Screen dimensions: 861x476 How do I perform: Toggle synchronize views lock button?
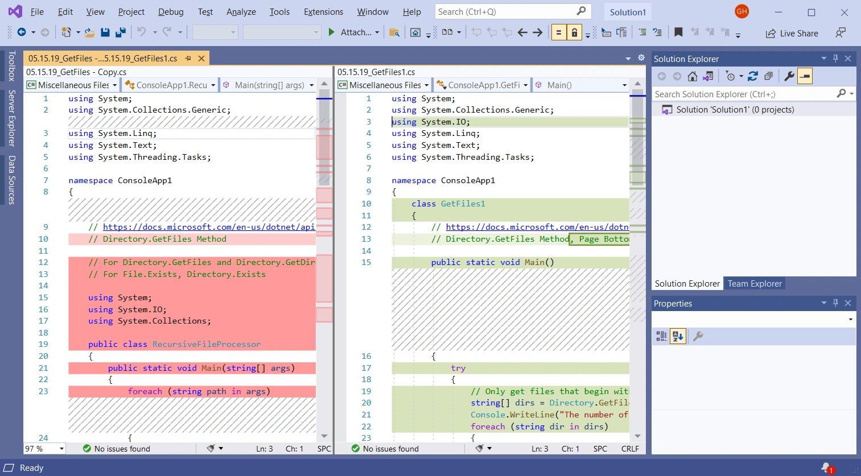[575, 32]
